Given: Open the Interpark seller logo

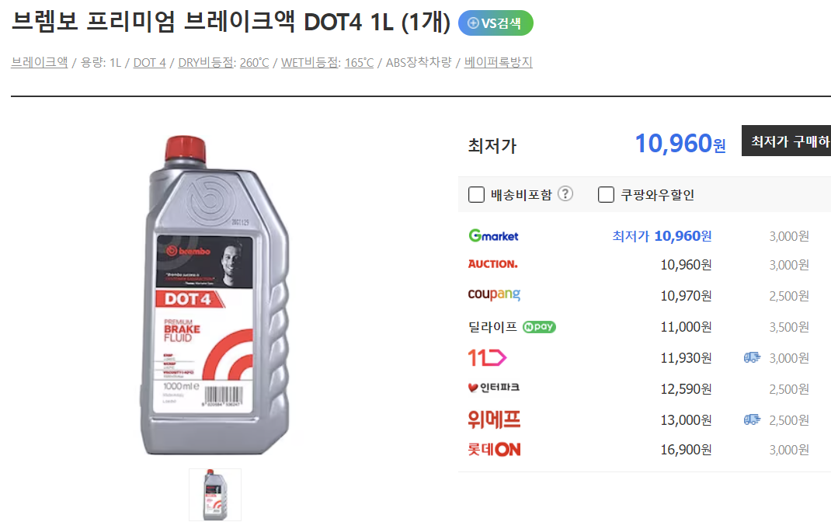Looking at the screenshot, I should click(x=493, y=388).
